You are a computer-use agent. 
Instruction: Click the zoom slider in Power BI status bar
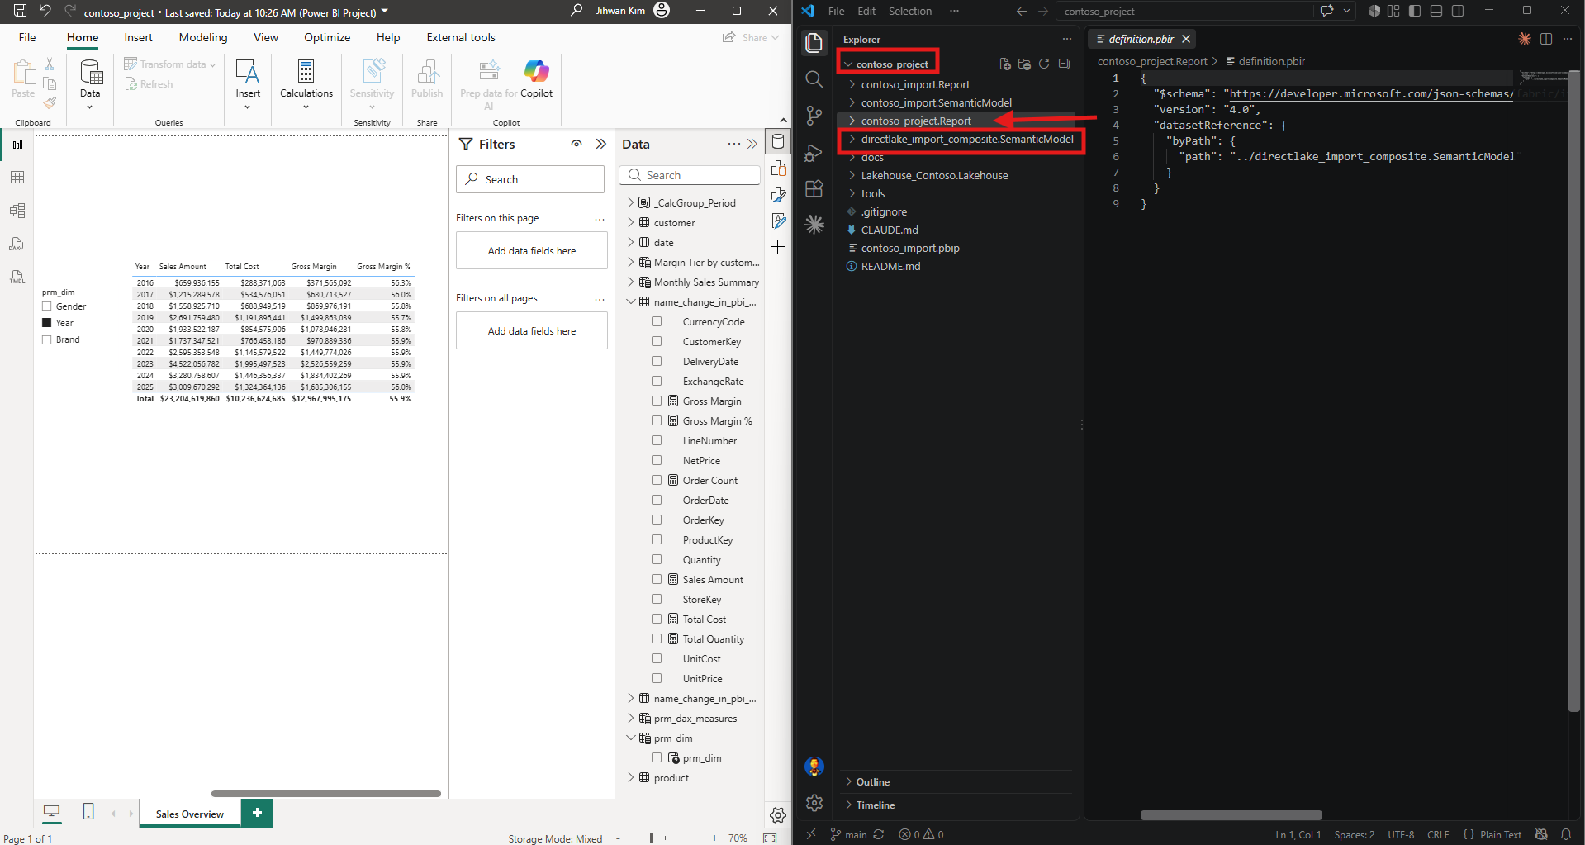pyautogui.click(x=652, y=838)
